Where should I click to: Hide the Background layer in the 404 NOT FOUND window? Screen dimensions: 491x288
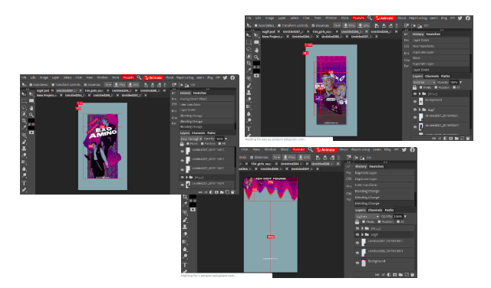[358, 263]
